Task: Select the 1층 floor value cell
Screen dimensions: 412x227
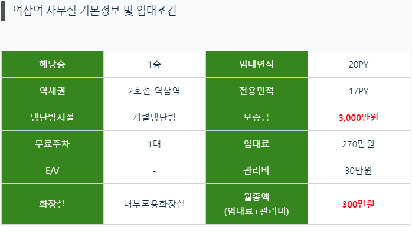Action: pyautogui.click(x=155, y=64)
